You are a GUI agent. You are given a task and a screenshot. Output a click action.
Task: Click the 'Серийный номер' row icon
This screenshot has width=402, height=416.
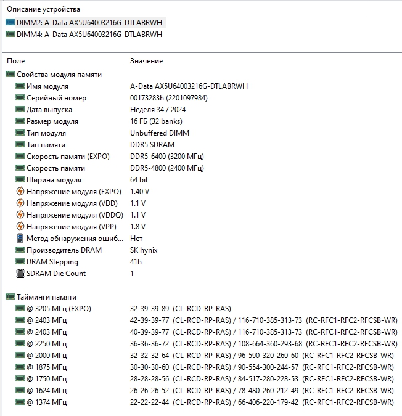tap(20, 97)
